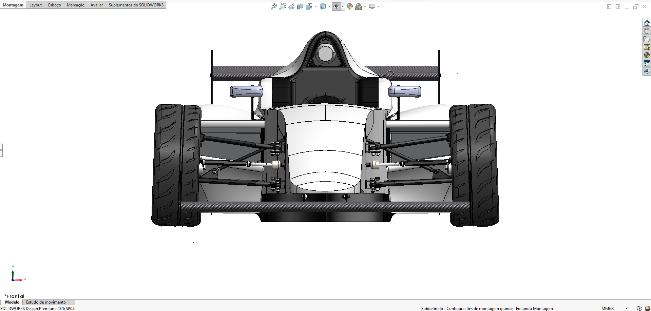Expand the Hide/Show Items dropdown arrow

pos(343,6)
